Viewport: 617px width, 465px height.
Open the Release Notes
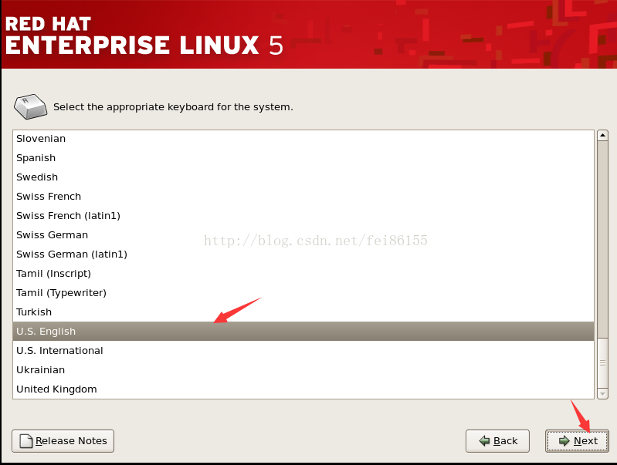[63, 441]
